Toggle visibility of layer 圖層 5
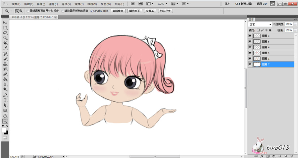This screenshot has height=158, width=298. tap(250, 53)
